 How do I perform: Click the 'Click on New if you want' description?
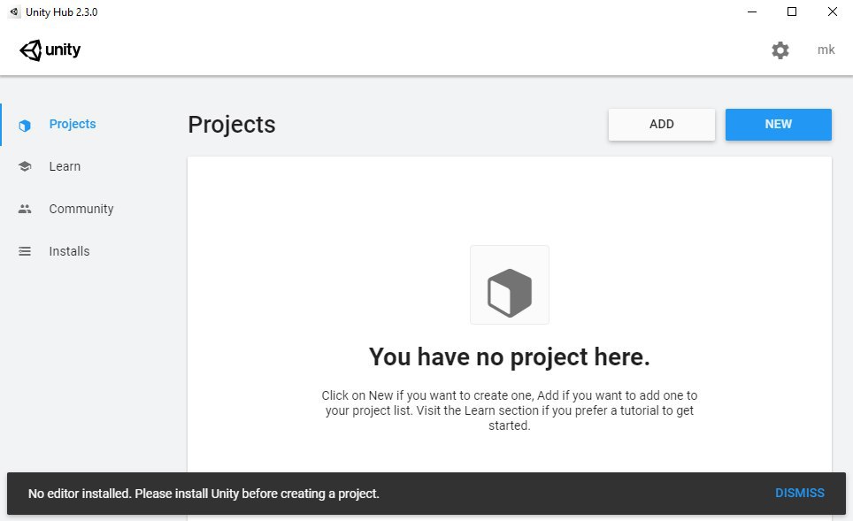[509, 410]
